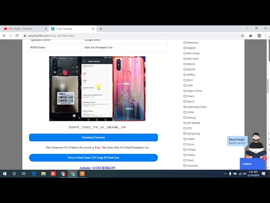This screenshot has height=203, width=270.
Task: Open How to Flash Vmax V50 guide
Action: pyautogui.click(x=93, y=158)
